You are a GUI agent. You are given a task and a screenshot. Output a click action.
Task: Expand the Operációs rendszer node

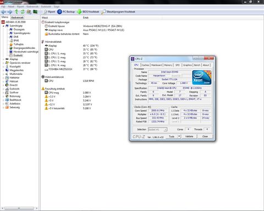tap(3, 63)
